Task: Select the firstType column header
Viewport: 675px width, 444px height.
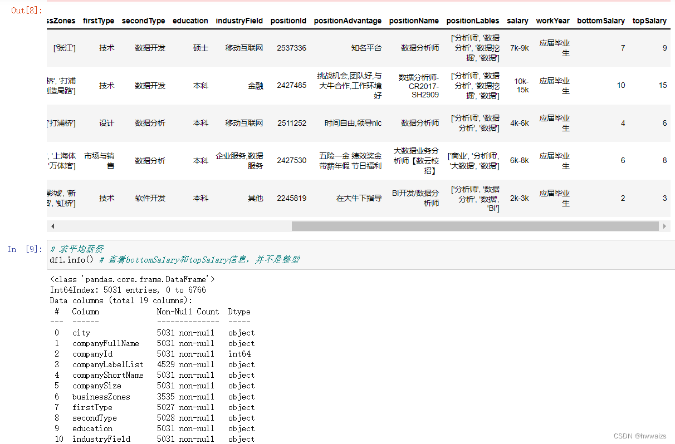Action: pos(99,21)
